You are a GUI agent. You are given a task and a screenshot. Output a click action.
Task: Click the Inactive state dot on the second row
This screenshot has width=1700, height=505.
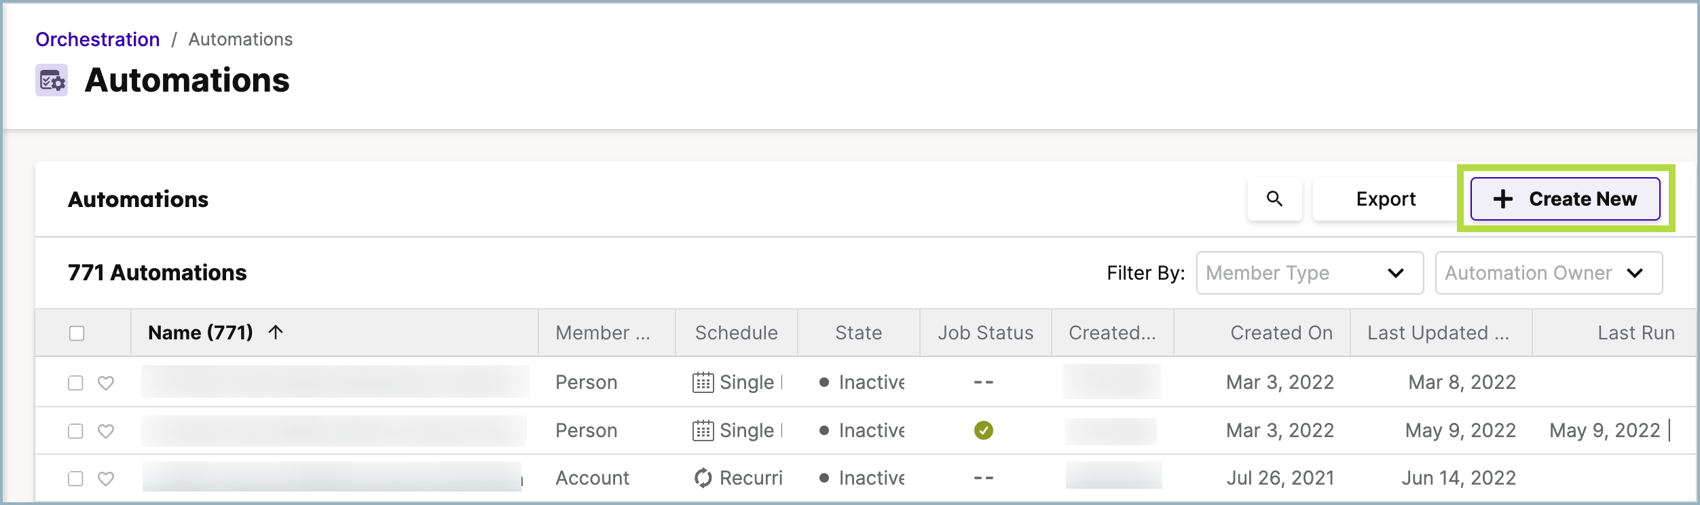(825, 430)
